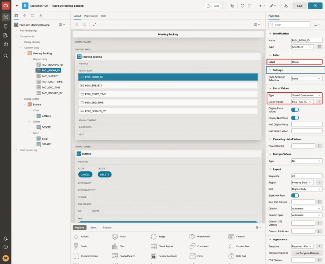Image resolution: width=325 pixels, height=264 pixels.
Task: Open the Utilities wrench menu
Action: pyautogui.click(x=273, y=6)
